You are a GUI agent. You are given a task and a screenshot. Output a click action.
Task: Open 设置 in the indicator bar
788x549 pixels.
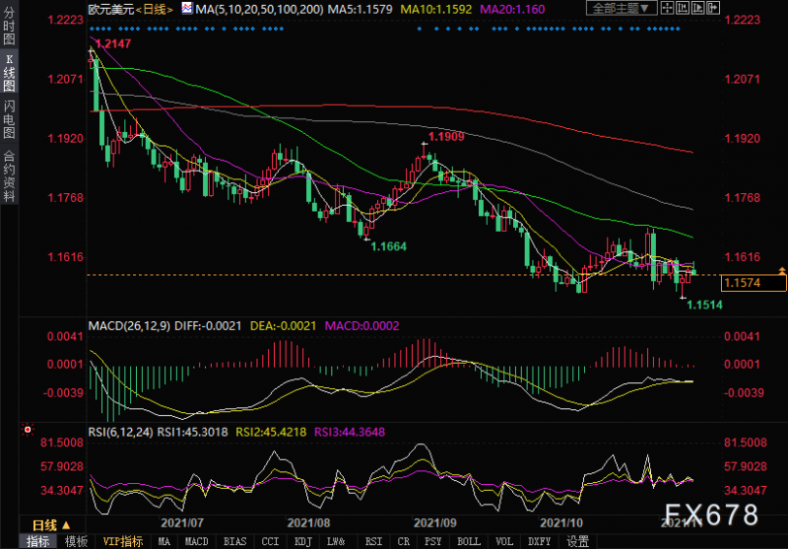tap(577, 541)
